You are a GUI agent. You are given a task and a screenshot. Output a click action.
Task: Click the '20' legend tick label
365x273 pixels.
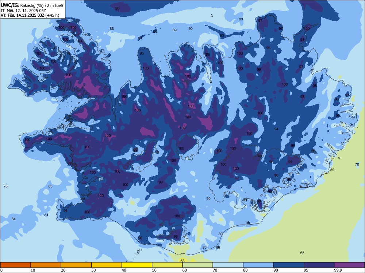pos(63,270)
